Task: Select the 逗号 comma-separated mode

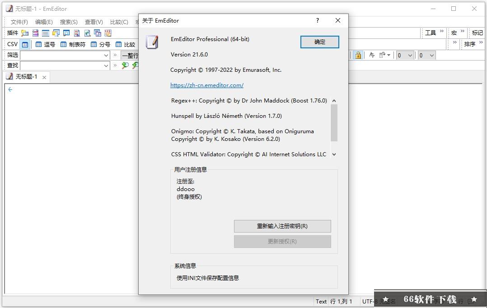Action: point(45,44)
